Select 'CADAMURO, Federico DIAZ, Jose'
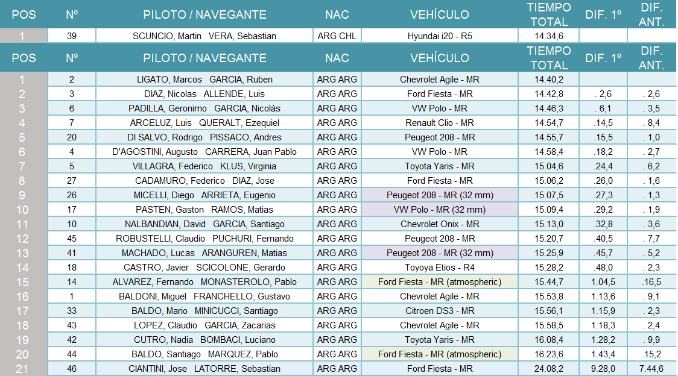678x376 pixels. 204,181
